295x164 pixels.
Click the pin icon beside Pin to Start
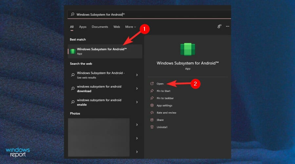pyautogui.click(x=152, y=91)
